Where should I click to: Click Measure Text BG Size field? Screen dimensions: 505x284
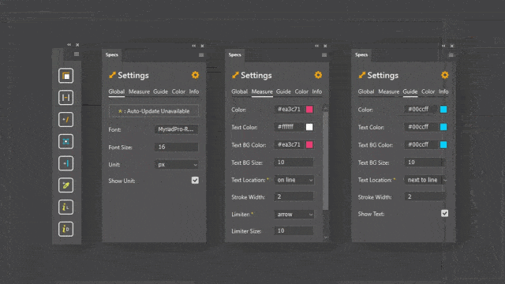click(294, 163)
